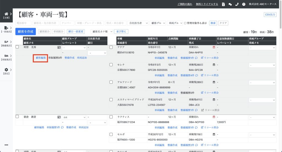Click comment bubble beside アクア 整備履歴1件
Image resolution: width=282 pixels, height=152 pixels.
pos(196,58)
